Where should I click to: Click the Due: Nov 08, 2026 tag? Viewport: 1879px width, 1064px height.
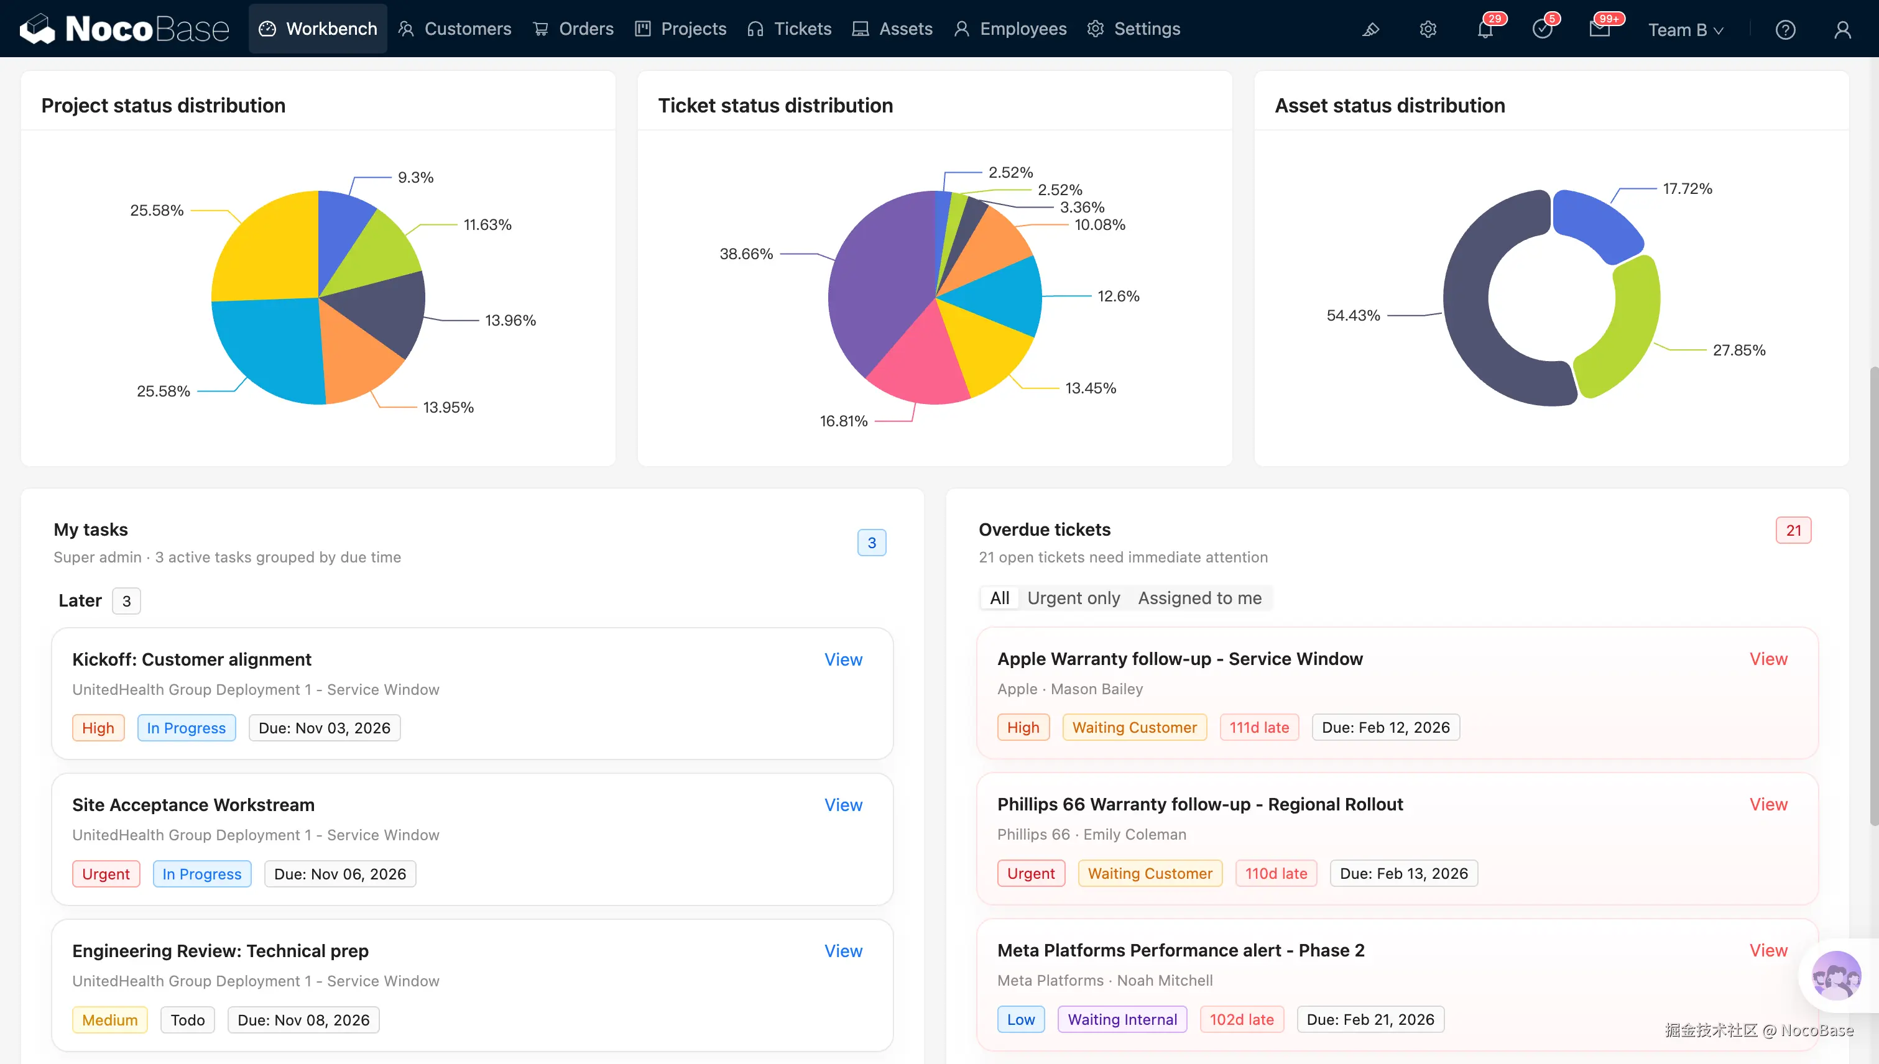coord(303,1020)
